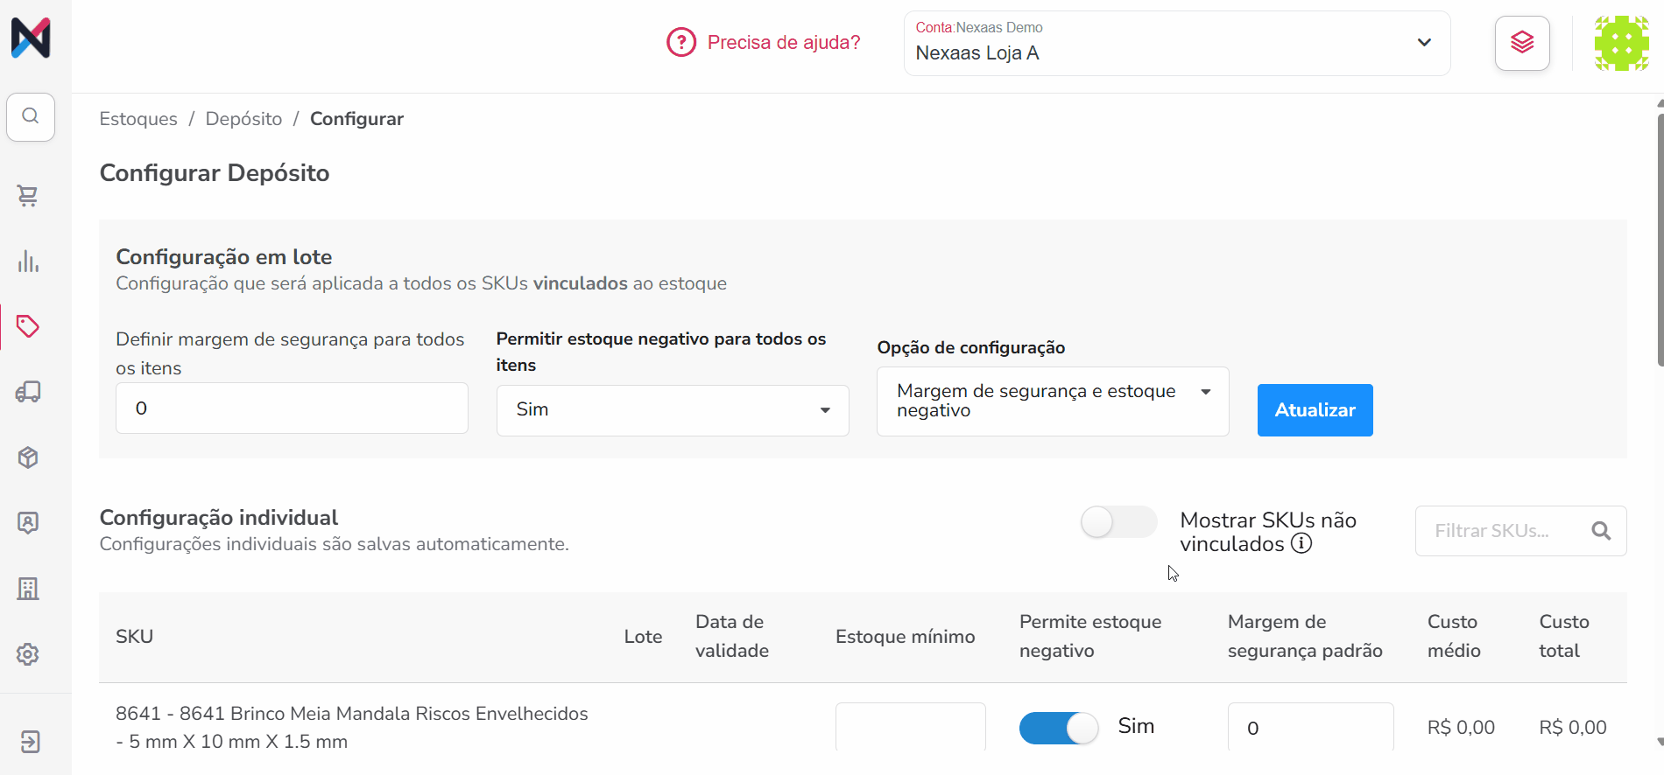
Task: Go to Depósito breadcrumb
Action: (243, 119)
